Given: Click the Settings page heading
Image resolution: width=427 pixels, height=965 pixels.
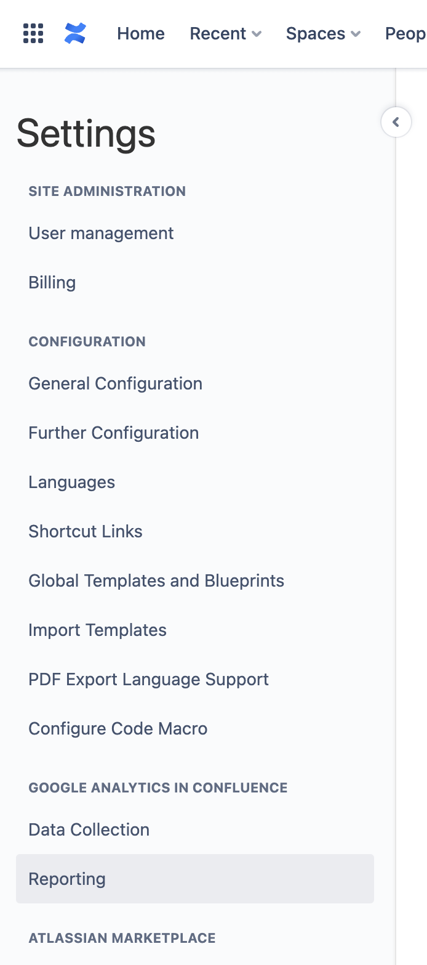Looking at the screenshot, I should (x=86, y=133).
